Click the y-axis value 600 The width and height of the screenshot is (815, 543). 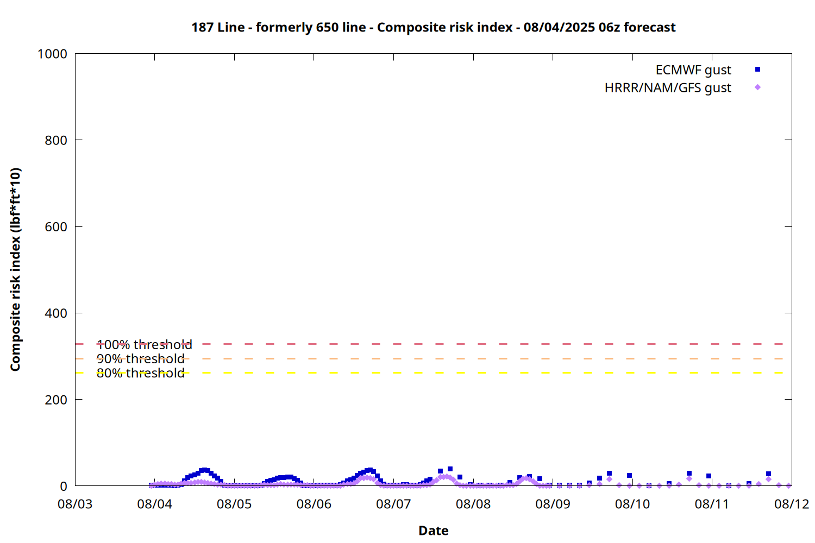[x=56, y=227]
